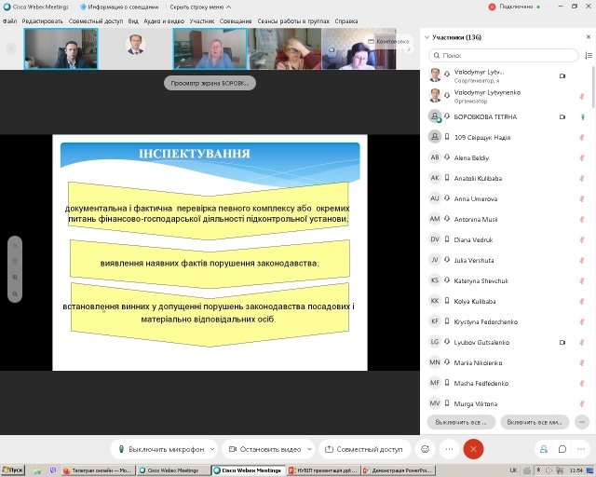Select video thumbnail of woman in blue

(210, 48)
